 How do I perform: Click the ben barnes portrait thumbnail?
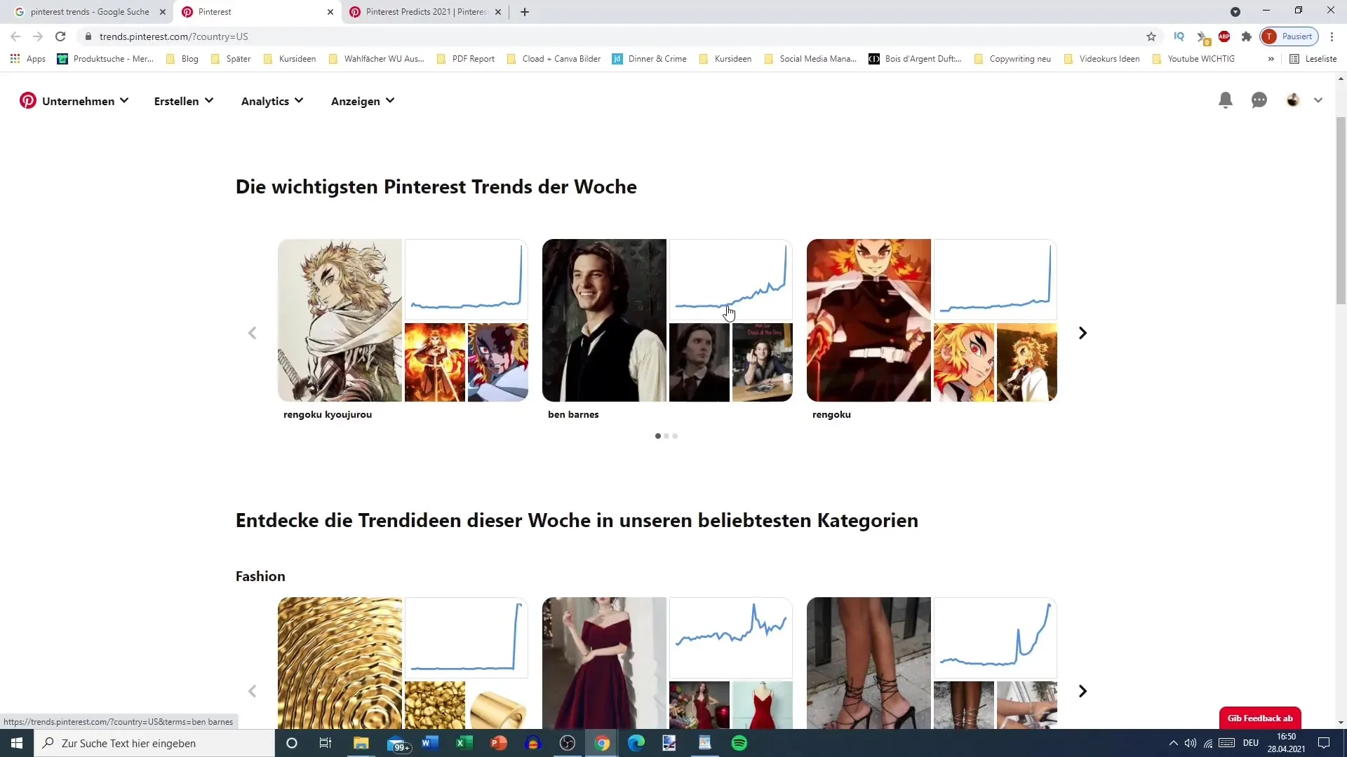pyautogui.click(x=604, y=320)
